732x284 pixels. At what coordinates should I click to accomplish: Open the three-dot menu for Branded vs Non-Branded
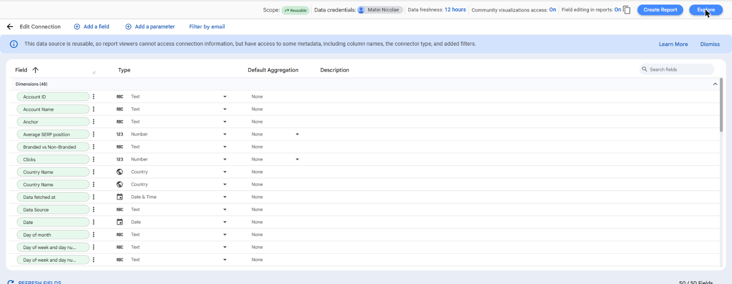pyautogui.click(x=93, y=147)
